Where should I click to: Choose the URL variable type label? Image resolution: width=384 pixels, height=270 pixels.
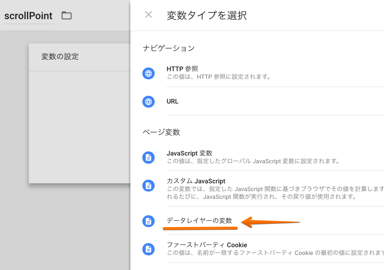pyautogui.click(x=172, y=101)
